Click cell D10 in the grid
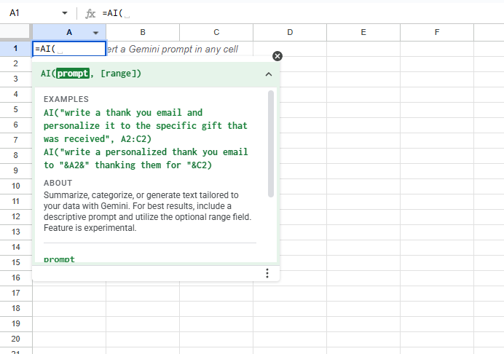Screen dimensions: 504x354 point(290,186)
